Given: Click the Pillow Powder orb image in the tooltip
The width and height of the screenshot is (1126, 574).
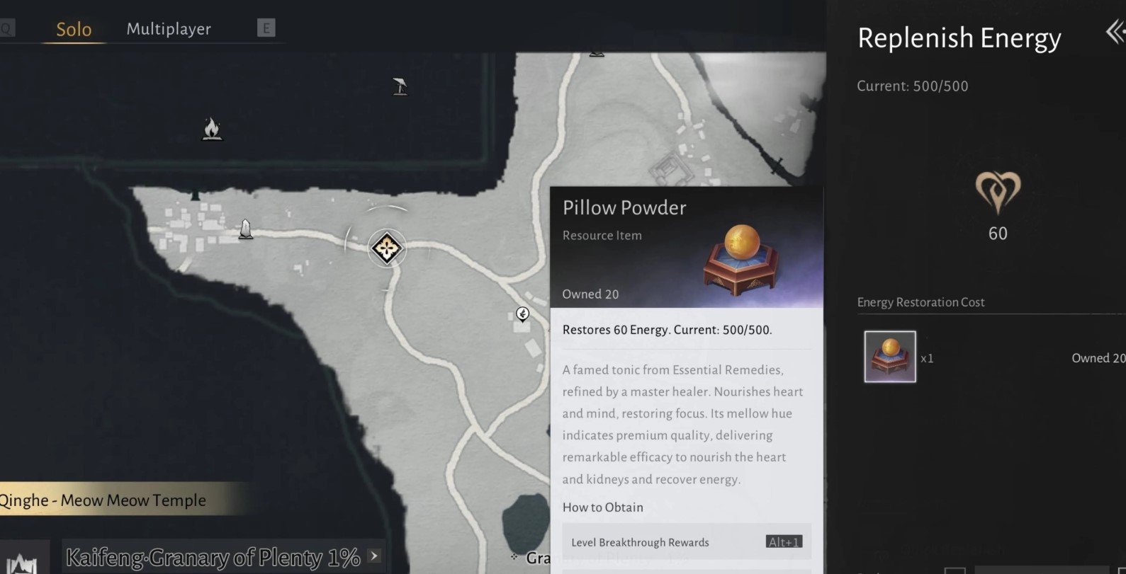Looking at the screenshot, I should (x=741, y=260).
